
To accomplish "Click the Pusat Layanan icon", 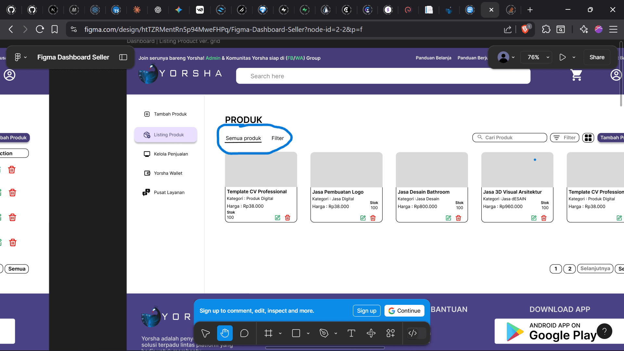I will (146, 192).
